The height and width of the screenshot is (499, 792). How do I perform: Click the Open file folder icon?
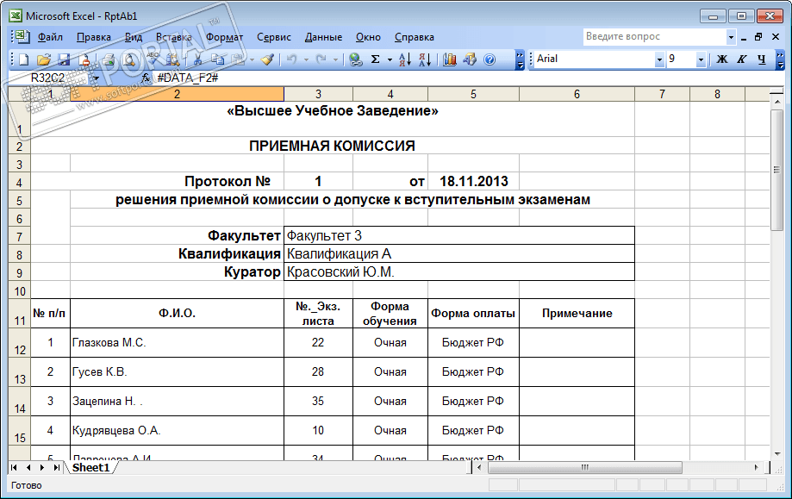pyautogui.click(x=44, y=59)
